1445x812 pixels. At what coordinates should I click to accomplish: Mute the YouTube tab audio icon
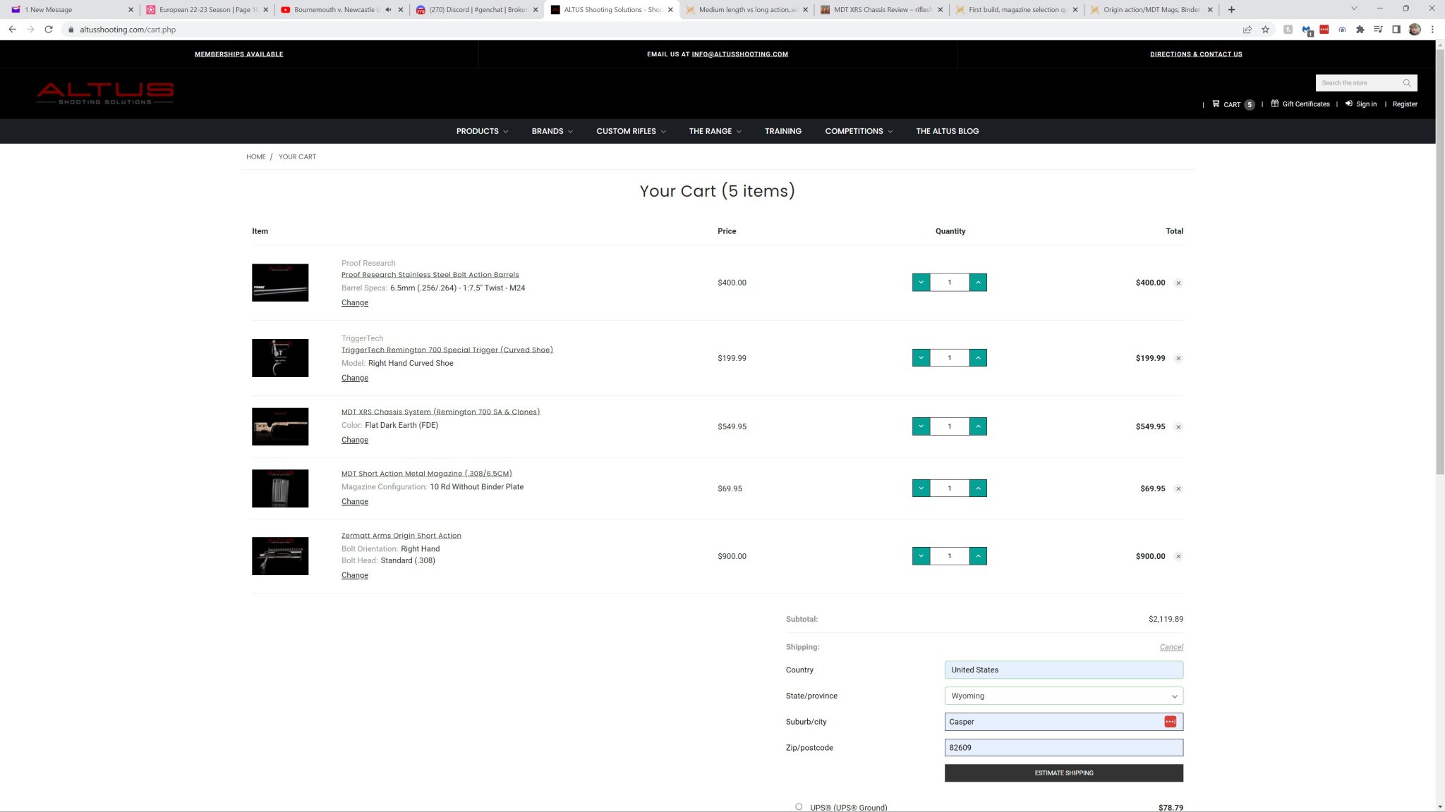point(388,10)
